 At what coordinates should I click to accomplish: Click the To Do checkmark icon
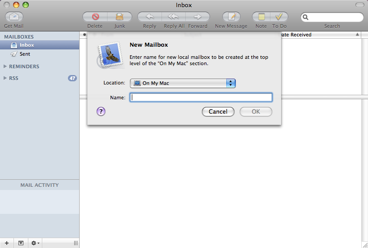[x=279, y=17]
